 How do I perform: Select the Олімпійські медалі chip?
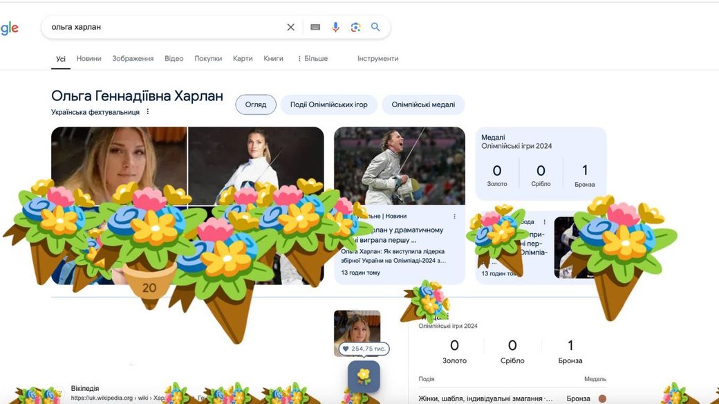click(x=423, y=104)
